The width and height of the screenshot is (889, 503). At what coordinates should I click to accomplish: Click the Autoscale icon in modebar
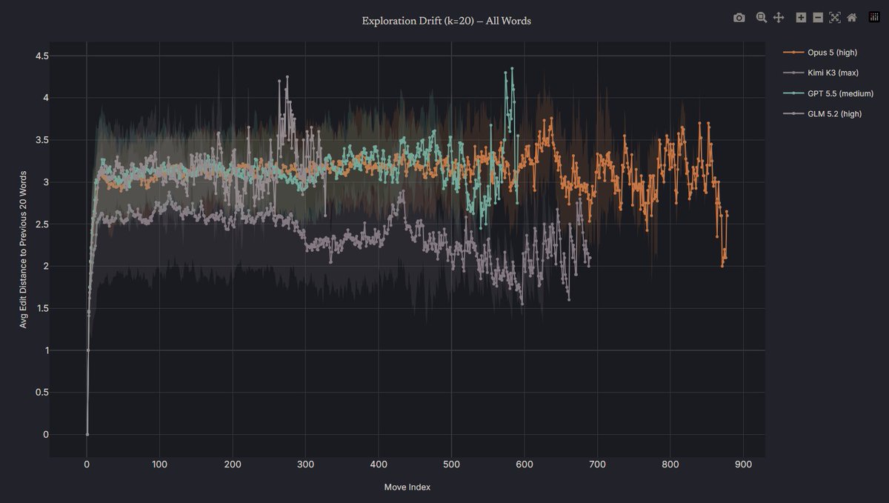(835, 17)
